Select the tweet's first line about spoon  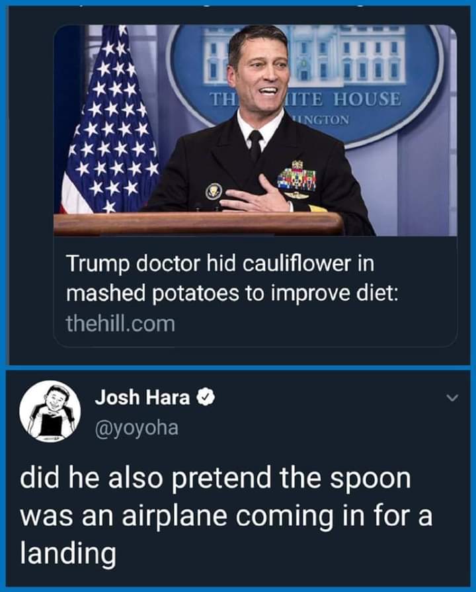point(215,480)
